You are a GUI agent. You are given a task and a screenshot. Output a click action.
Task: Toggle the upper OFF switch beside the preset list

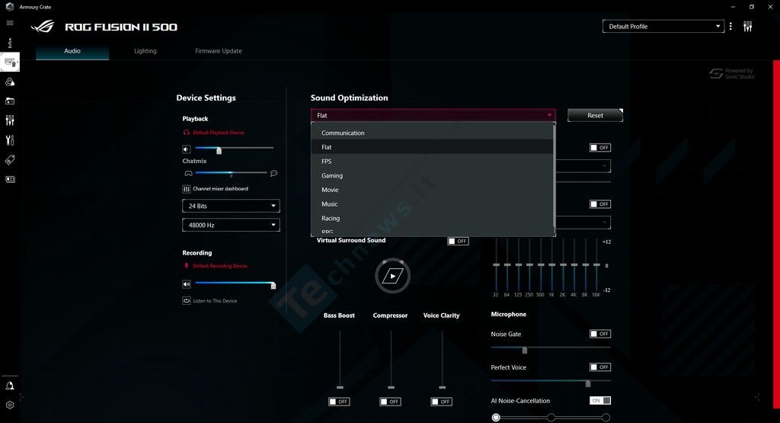[x=600, y=147]
